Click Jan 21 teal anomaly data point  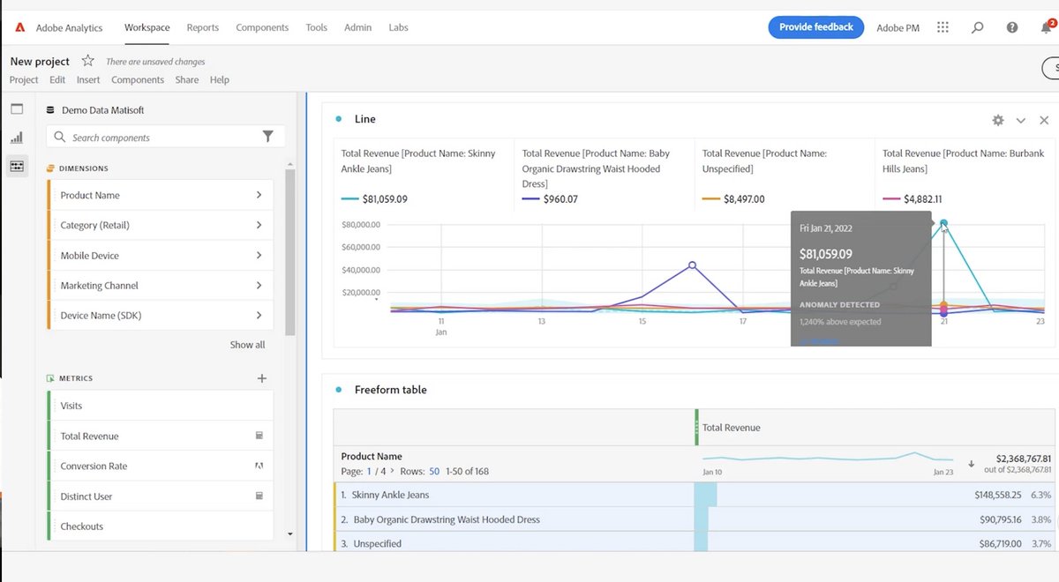pyautogui.click(x=944, y=223)
